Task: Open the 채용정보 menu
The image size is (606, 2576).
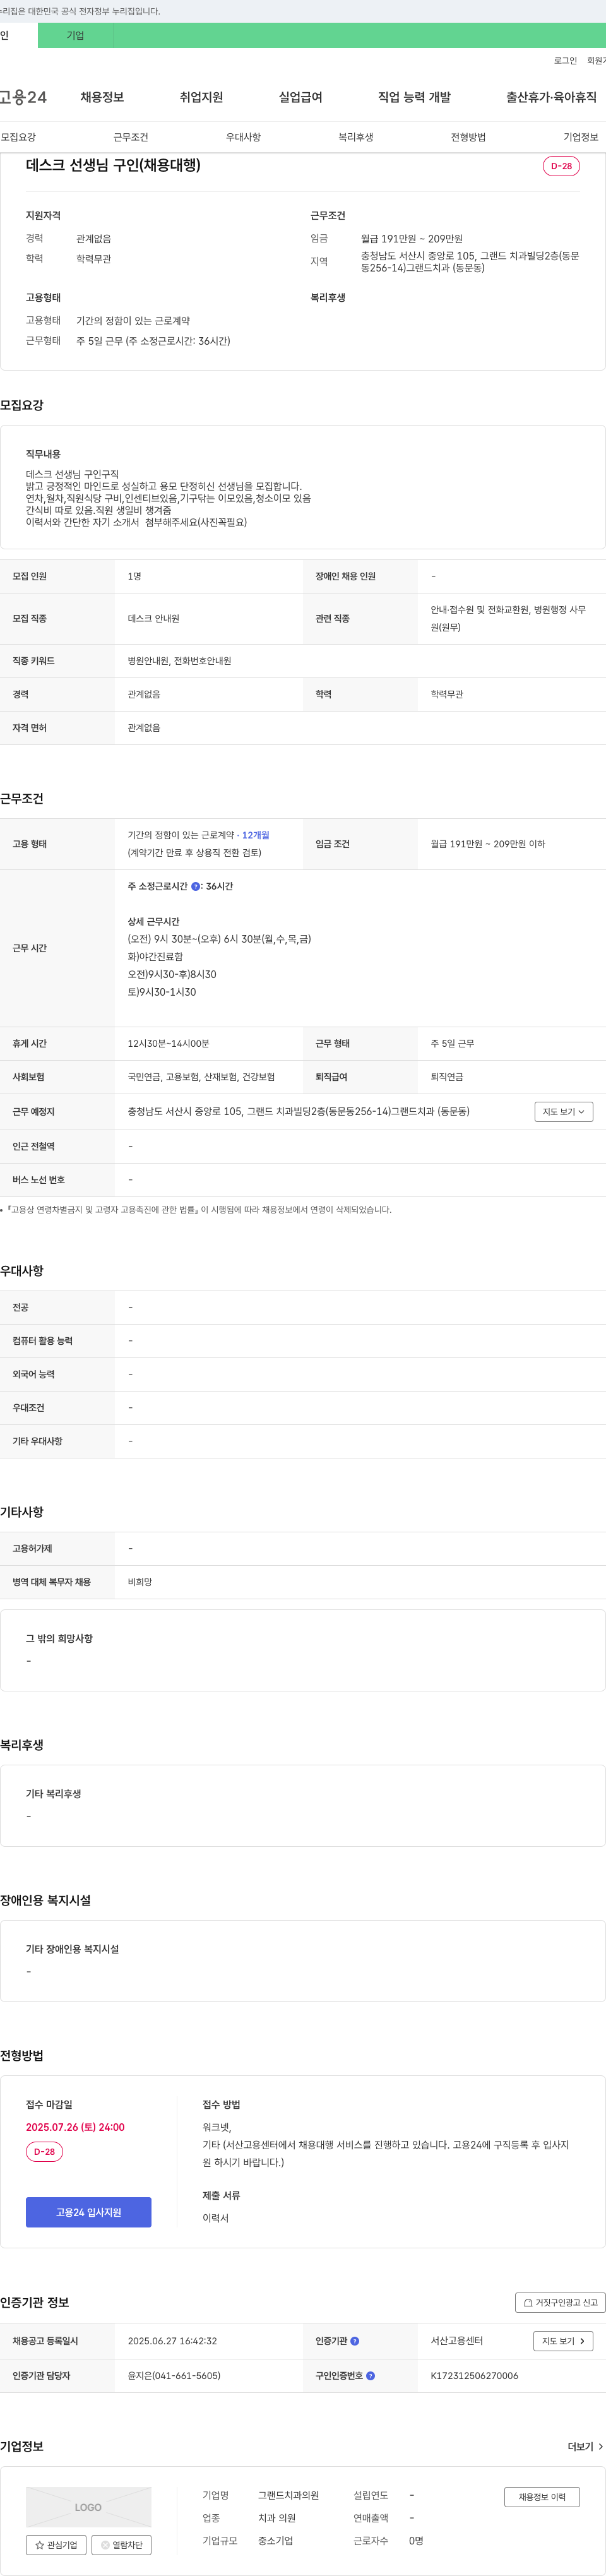Action: pos(102,97)
